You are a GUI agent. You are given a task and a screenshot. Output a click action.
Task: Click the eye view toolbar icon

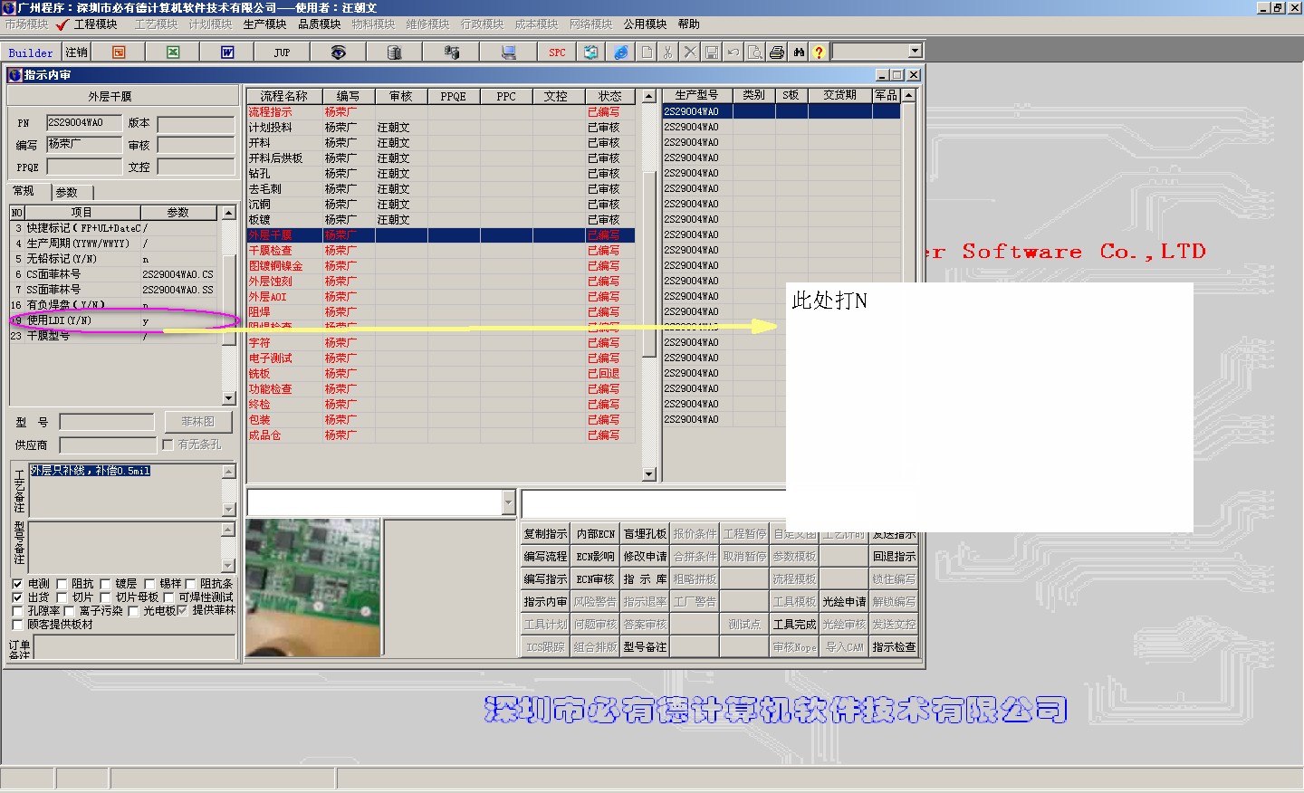338,53
